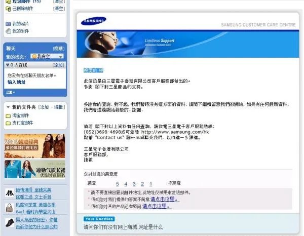Open the 设置 dropdown in chat panel
This screenshot has width=304, height=236.
11,92
